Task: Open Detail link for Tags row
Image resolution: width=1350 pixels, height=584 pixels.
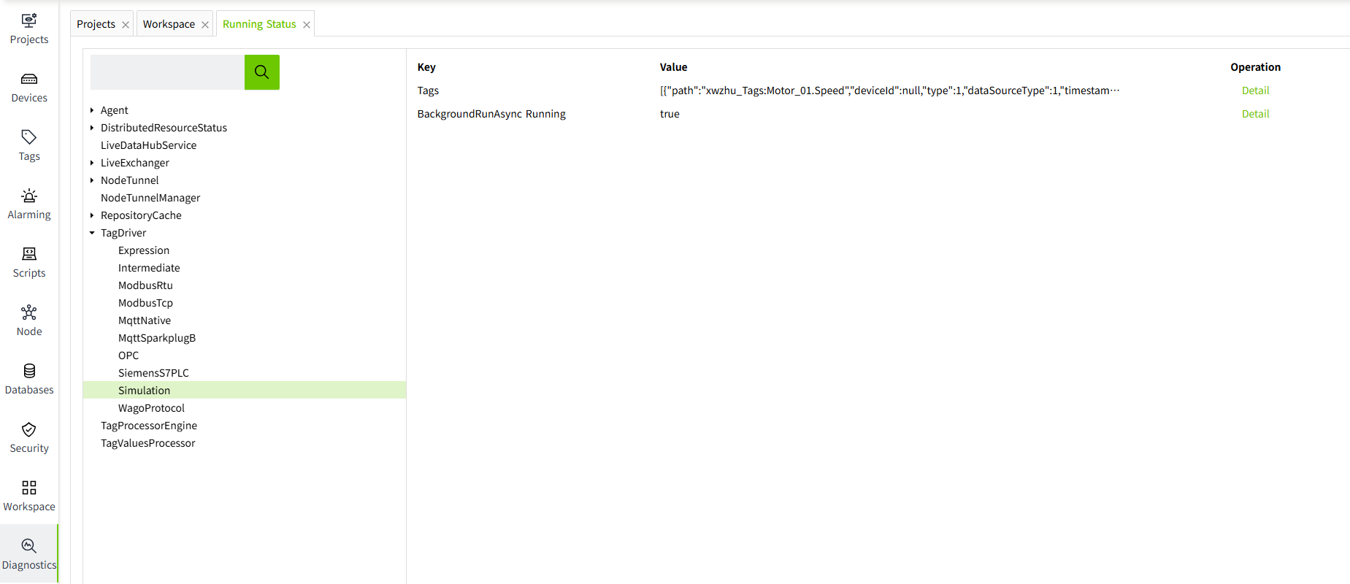Action: pyautogui.click(x=1255, y=91)
